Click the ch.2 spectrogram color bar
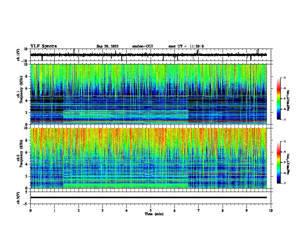The image size is (305, 236). click(278, 162)
